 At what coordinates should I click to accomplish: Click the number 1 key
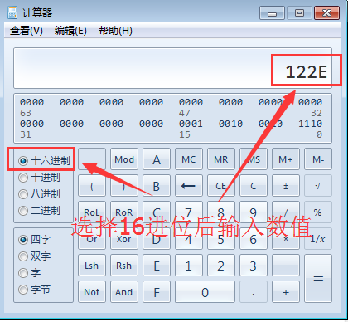189,266
